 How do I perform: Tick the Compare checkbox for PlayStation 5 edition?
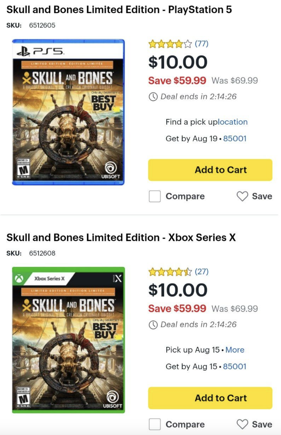tap(155, 196)
